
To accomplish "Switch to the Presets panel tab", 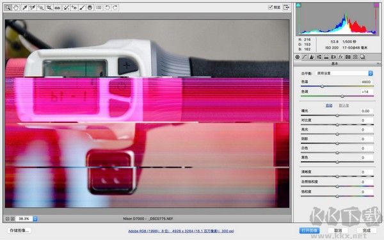I will click(x=355, y=57).
